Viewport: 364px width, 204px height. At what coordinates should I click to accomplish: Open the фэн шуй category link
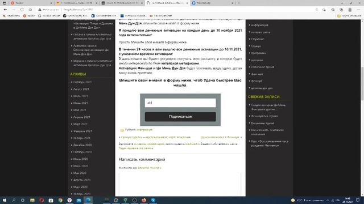(x=257, y=74)
